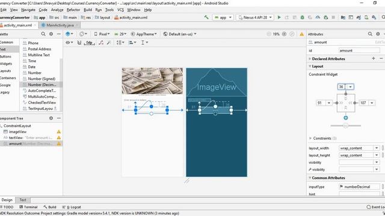Start debugging with the green bug icon
This screenshot has width=385, height=216.
(302, 17)
